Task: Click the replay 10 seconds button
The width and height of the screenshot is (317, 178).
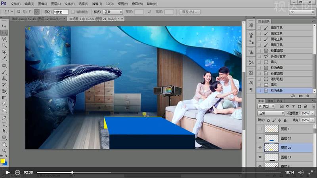Action: [17, 172]
